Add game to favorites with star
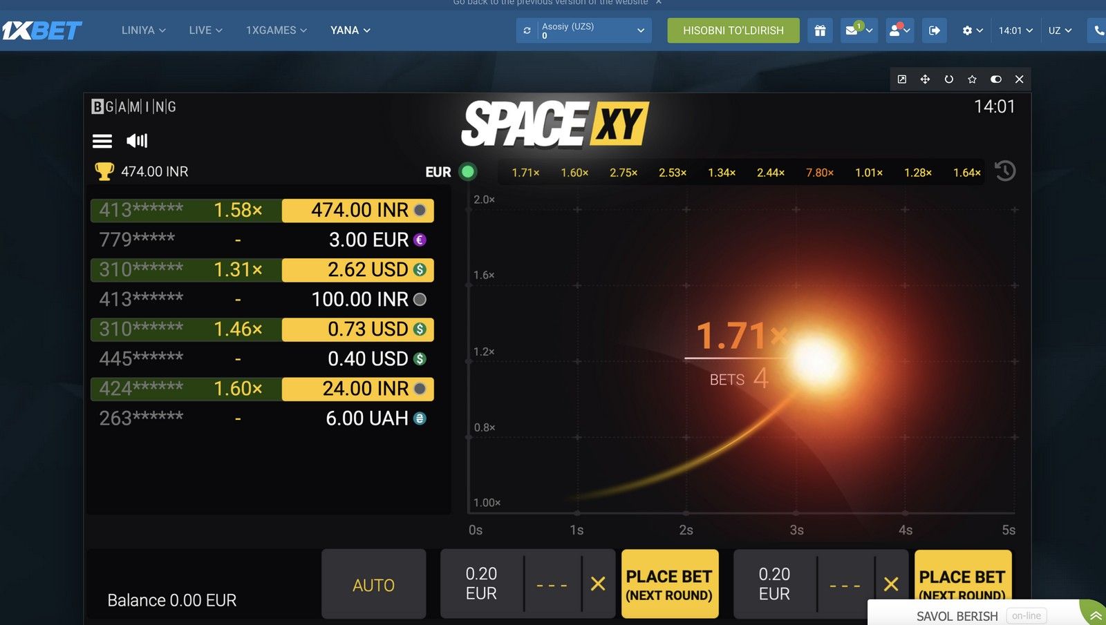Viewport: 1106px width, 625px height. [x=972, y=79]
